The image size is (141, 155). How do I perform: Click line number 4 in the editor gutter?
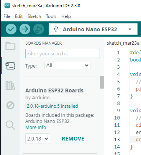pyautogui.click(x=118, y=74)
